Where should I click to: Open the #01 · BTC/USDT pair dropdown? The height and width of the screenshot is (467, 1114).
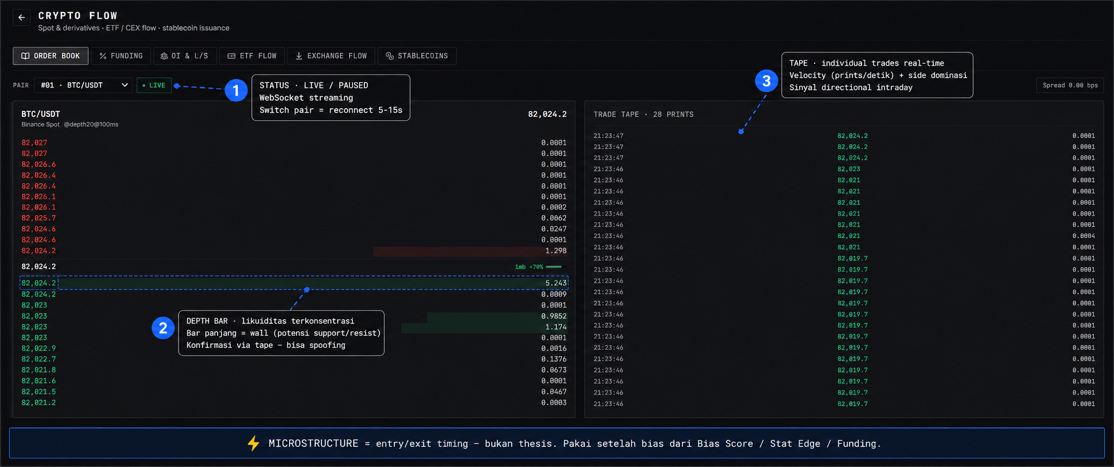click(x=83, y=85)
